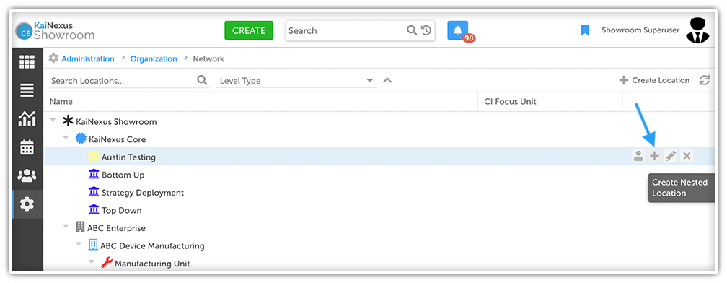Viewport: 727px width, 283px height.
Task: Click the user icon on Austin Testing row
Action: 638,157
